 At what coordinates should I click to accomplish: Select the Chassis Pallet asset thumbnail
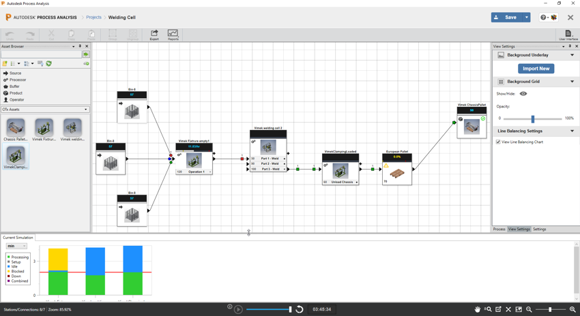point(16,129)
